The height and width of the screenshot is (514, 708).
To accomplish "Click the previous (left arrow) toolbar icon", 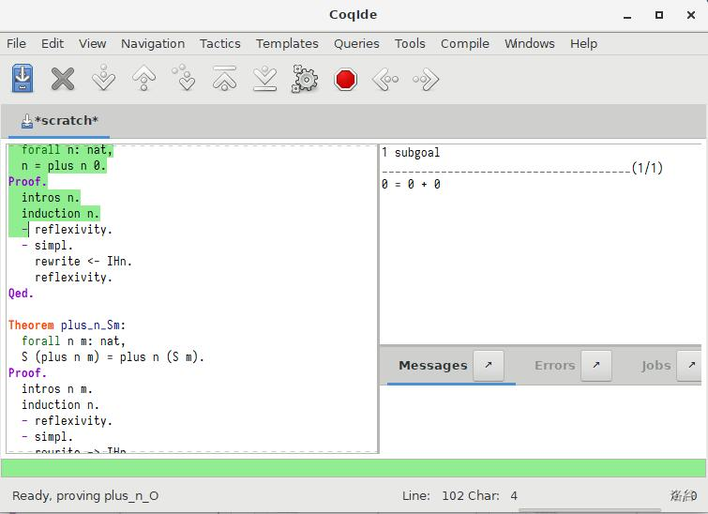I will (385, 79).
